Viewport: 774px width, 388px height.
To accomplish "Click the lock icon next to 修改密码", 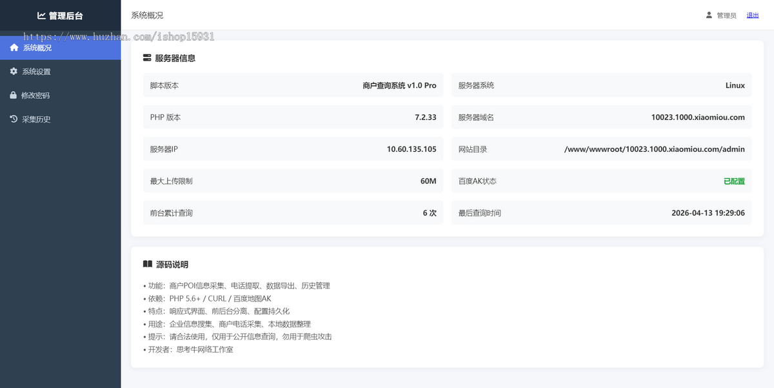I will 14,95.
